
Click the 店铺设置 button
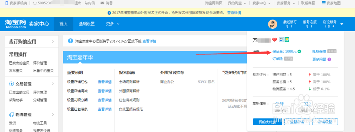click(x=325, y=122)
